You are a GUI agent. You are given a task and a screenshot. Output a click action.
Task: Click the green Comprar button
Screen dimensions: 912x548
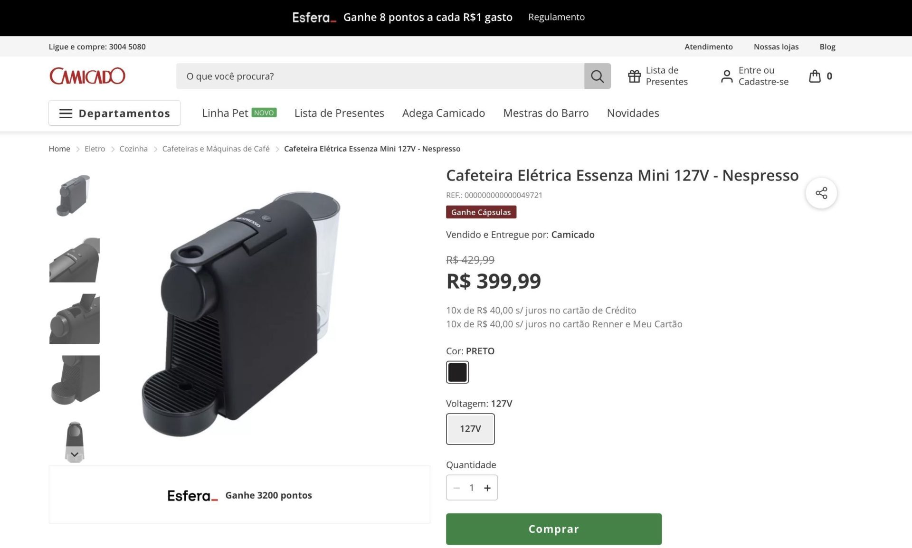(x=554, y=529)
